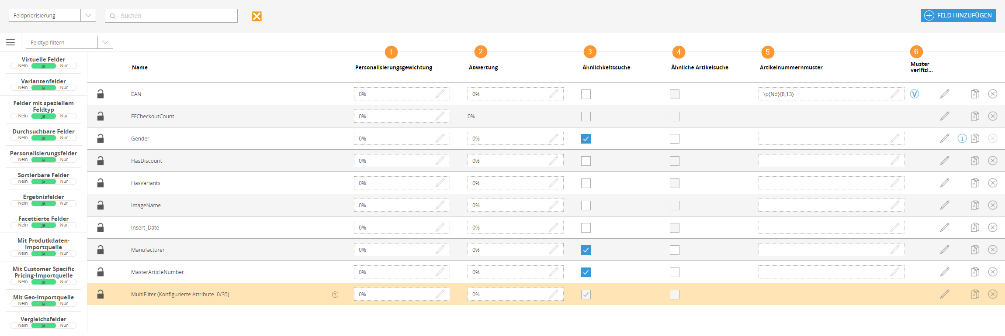This screenshot has width=1005, height=336.
Task: Click the FELD HINZUFÜGEN button
Action: click(959, 15)
